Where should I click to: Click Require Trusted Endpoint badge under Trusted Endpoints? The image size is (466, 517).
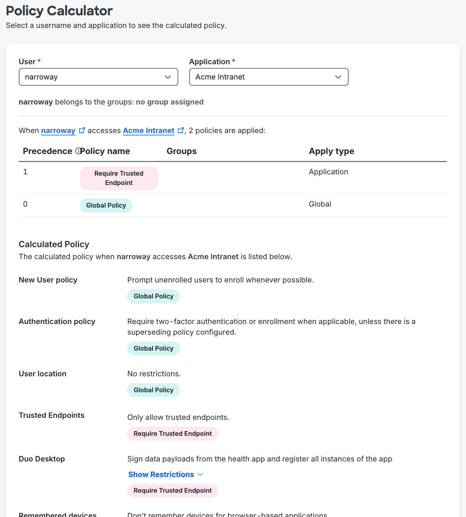[172, 433]
